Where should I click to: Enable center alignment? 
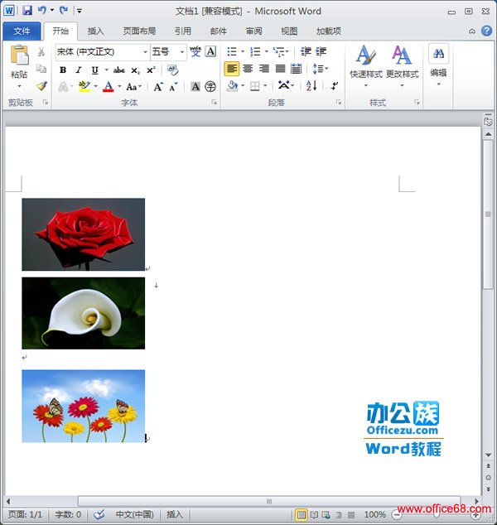coord(248,69)
